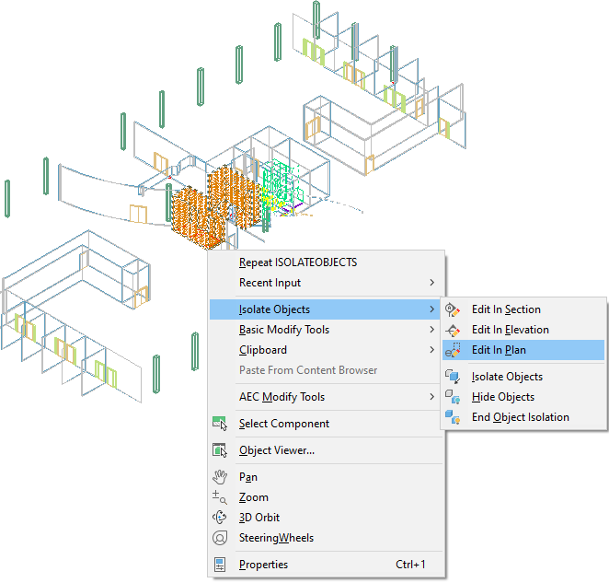Viewport: 609px width, 583px height.
Task: Expand arrow beside Basic Modify Tools
Action: 431,330
